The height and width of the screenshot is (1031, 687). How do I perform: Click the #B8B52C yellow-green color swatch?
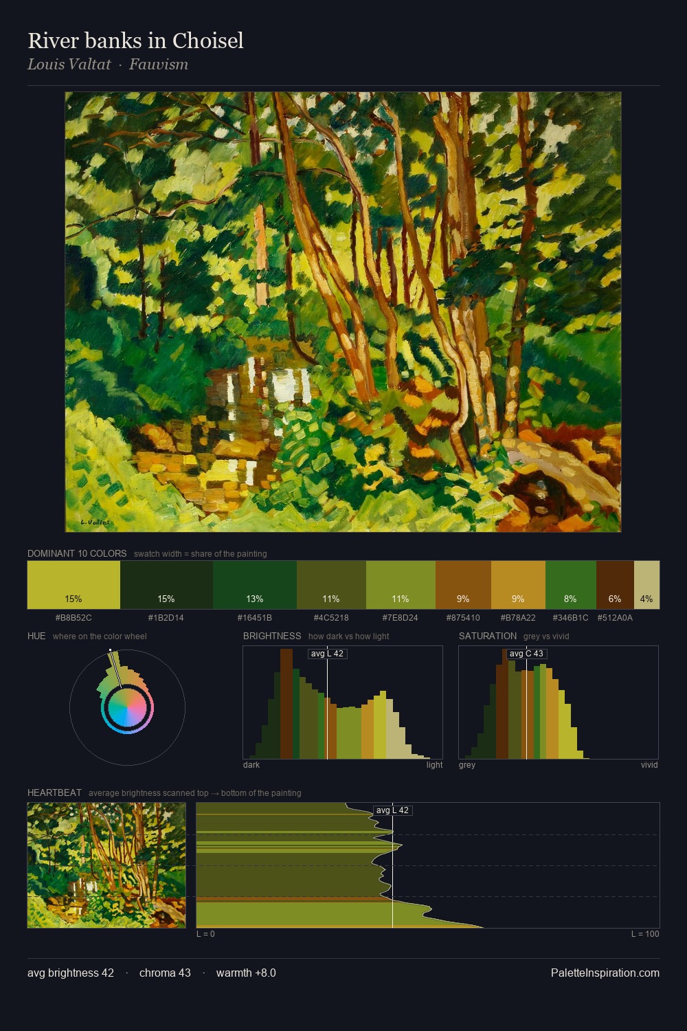74,585
